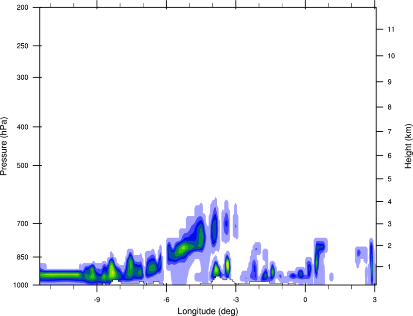Pick the 2 km height label

(390, 246)
